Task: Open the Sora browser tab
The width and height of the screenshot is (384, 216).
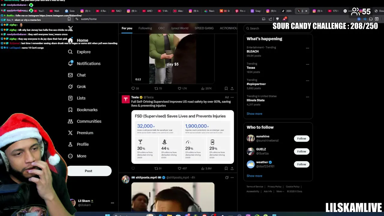Action: click(x=70, y=11)
